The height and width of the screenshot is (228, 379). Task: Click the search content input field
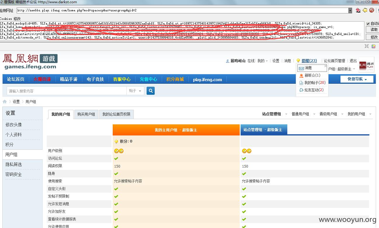[67, 91]
